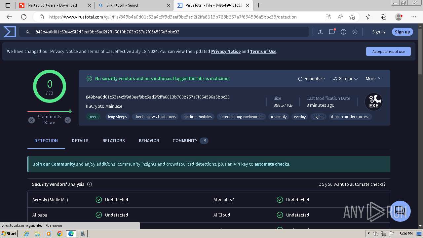Click the AliCloud vendor name
Image resolution: width=423 pixels, height=238 pixels.
[x=222, y=215]
